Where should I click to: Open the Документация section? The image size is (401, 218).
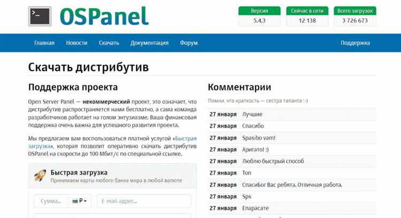[x=149, y=43]
